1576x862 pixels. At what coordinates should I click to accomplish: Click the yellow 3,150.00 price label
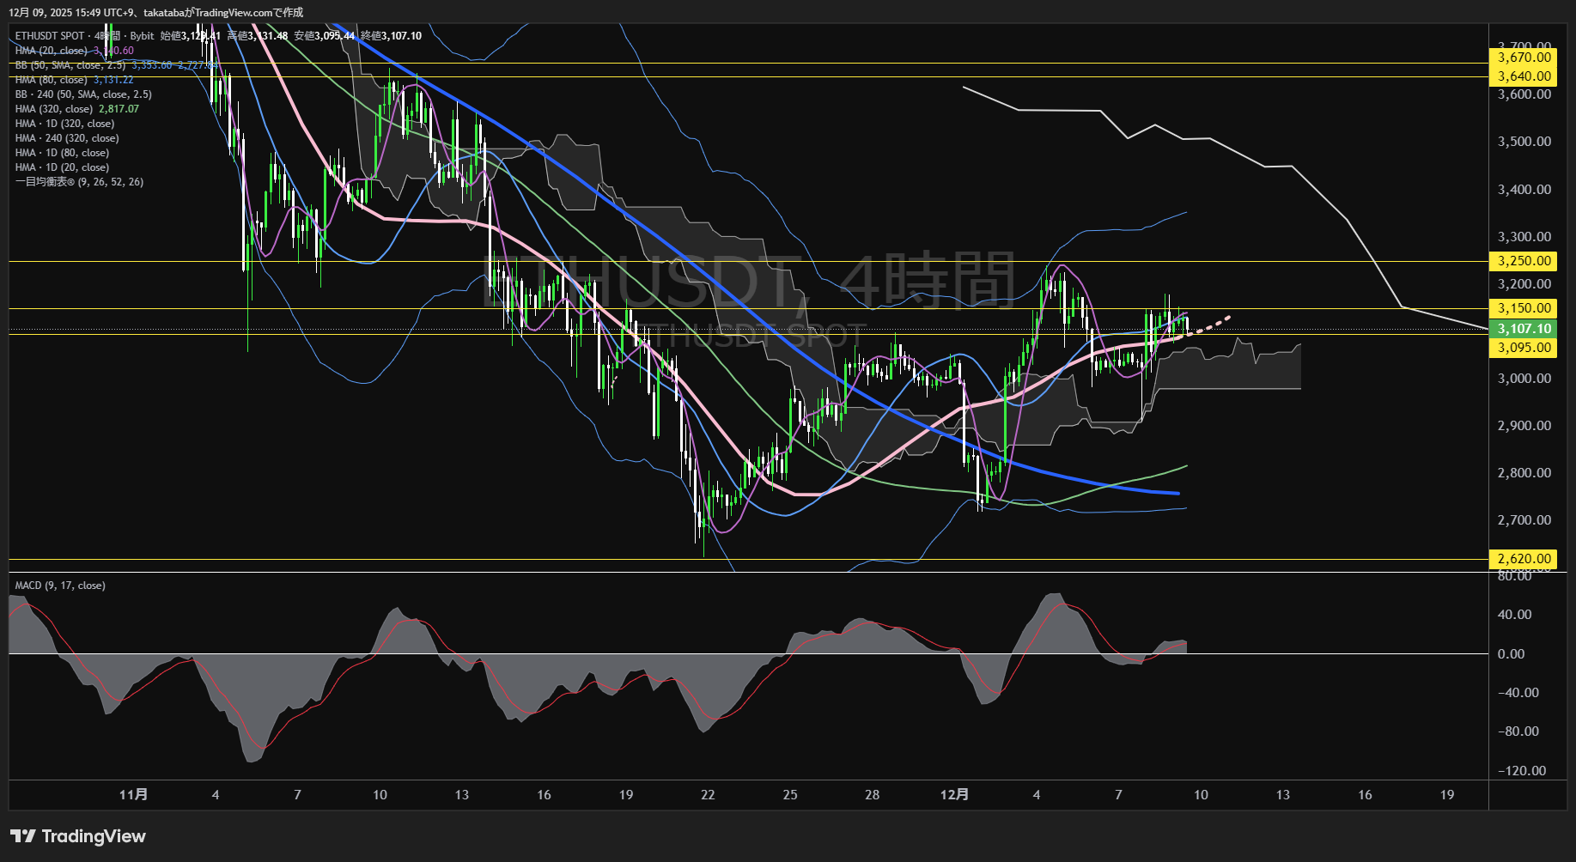pos(1524,308)
